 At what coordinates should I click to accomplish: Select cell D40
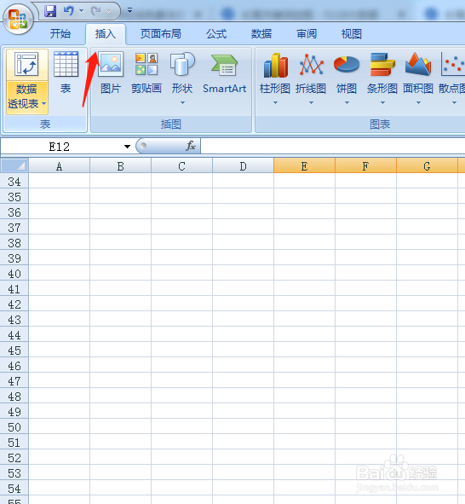243,274
